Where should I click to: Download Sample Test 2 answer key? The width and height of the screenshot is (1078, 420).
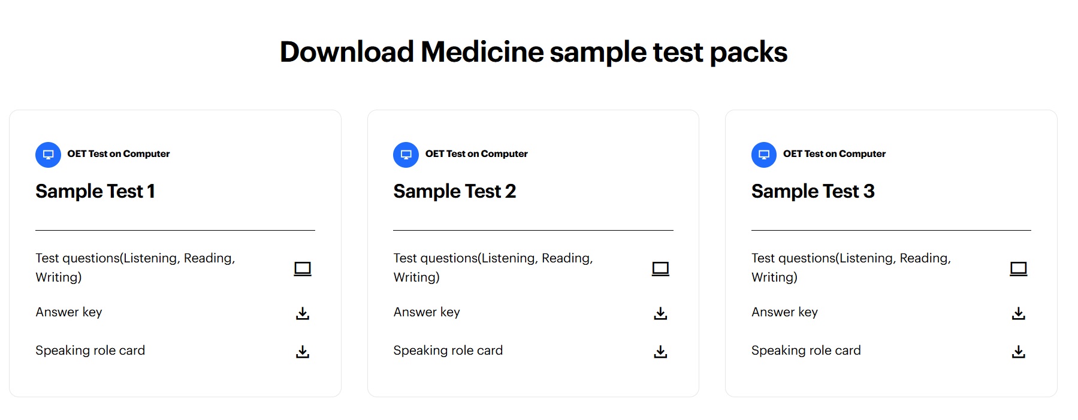point(660,313)
